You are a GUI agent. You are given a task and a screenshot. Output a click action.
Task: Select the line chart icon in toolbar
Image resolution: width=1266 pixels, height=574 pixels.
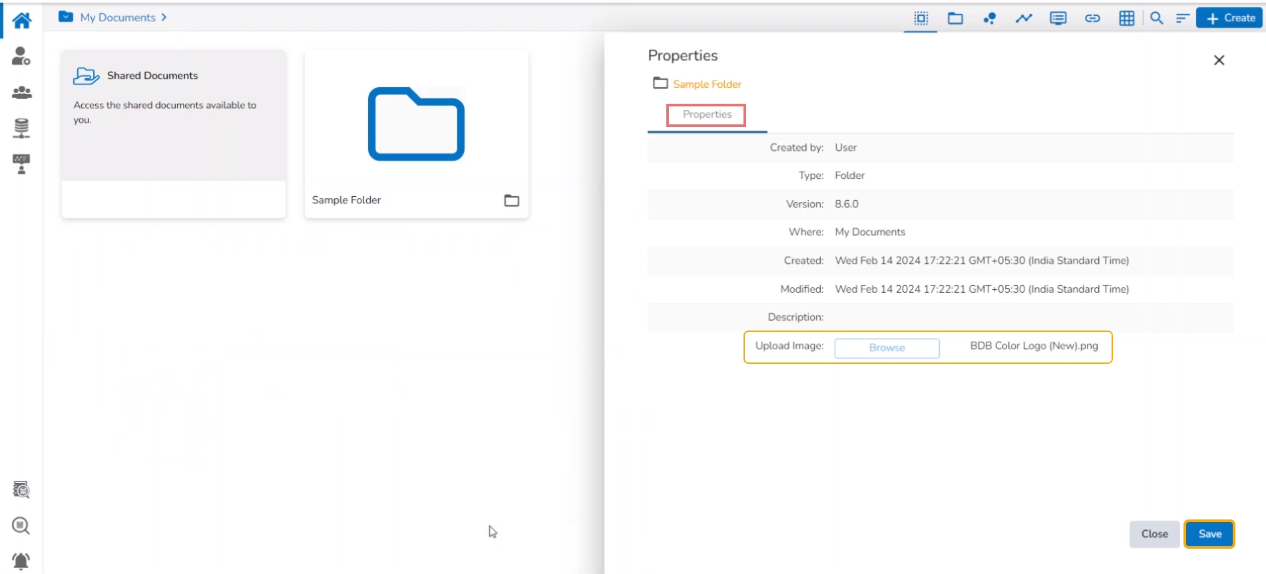pyautogui.click(x=1024, y=18)
